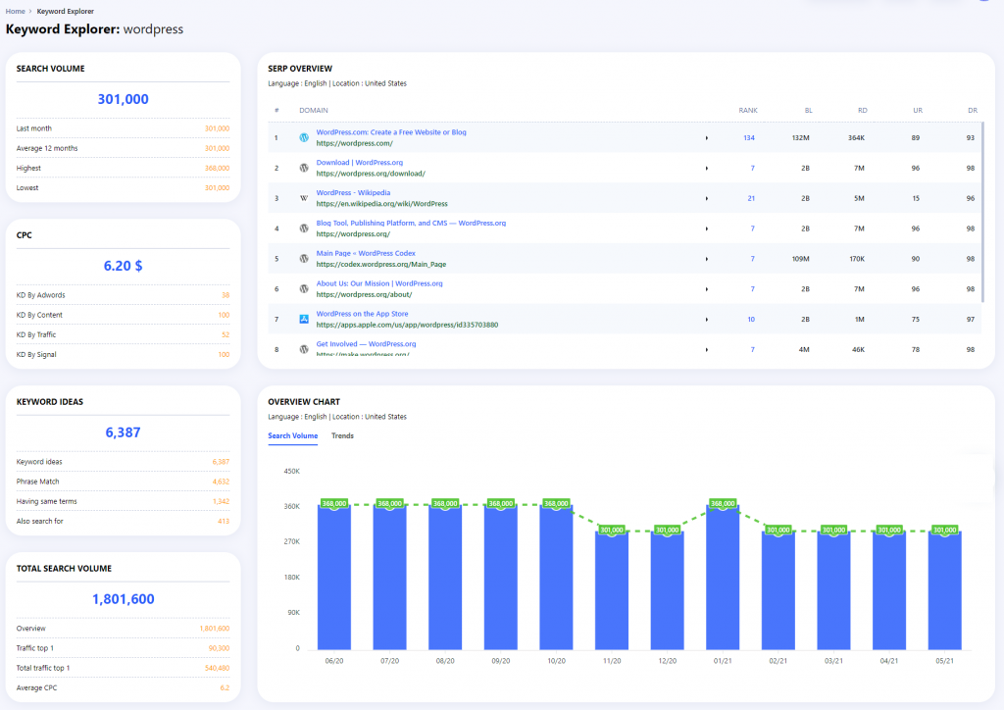Click the Traffic top 1 value 90,300
The image size is (1004, 710).
[219, 648]
